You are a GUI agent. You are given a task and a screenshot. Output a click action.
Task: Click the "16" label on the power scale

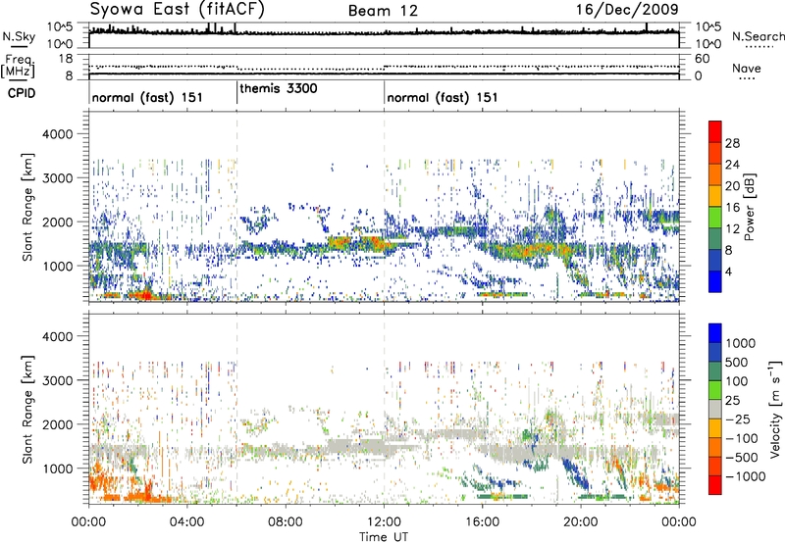[x=732, y=208]
